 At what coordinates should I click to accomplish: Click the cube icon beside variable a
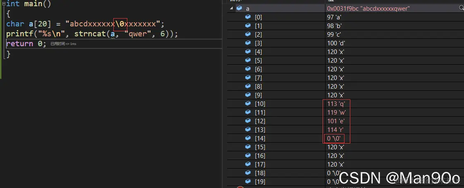coord(239,9)
